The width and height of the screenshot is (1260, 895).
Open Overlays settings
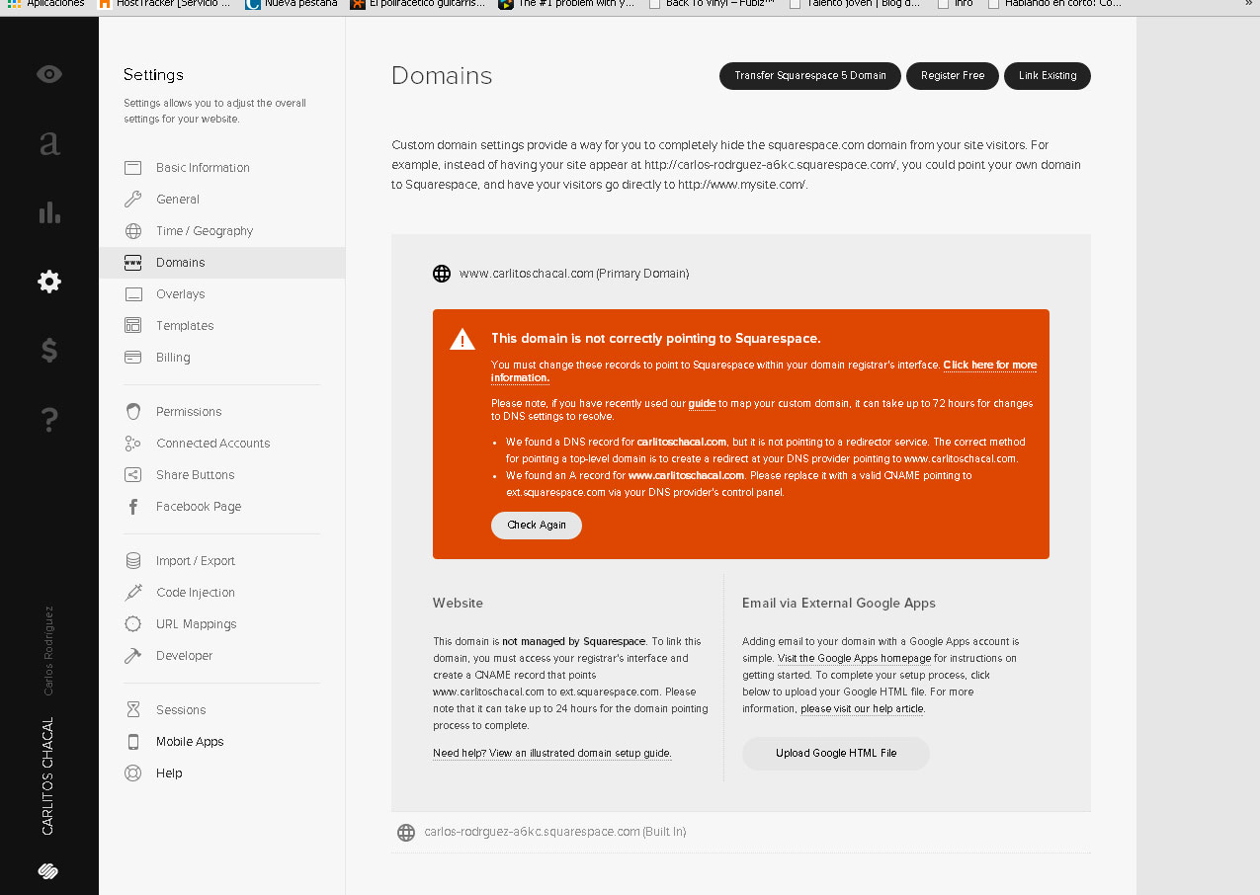[181, 294]
